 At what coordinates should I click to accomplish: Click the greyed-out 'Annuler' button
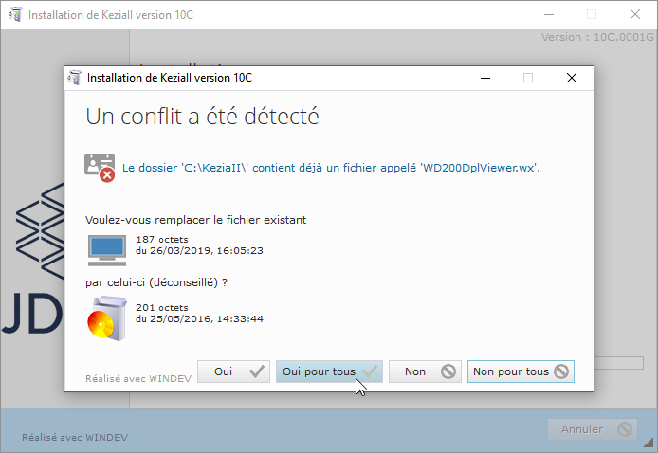(x=593, y=429)
